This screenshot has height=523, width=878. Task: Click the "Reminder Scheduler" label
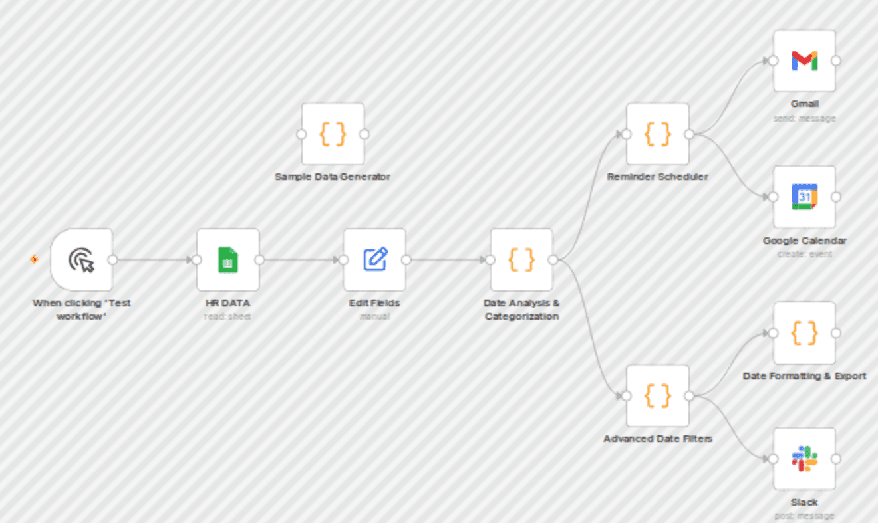657,177
